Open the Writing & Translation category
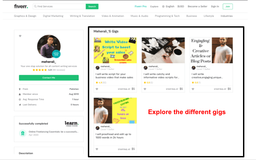Image resolution: width=256 pixels, height=160 pixels. coord(82,16)
